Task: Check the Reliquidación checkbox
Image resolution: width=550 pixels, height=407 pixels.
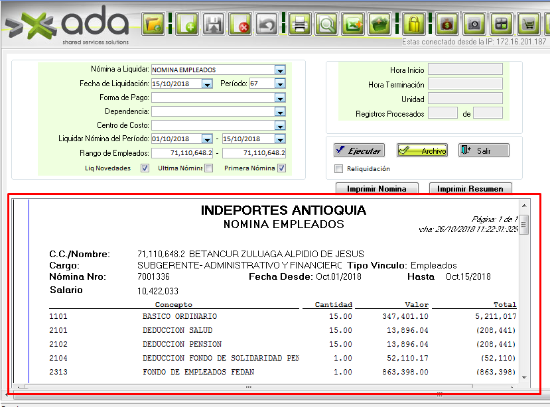Action: [339, 168]
